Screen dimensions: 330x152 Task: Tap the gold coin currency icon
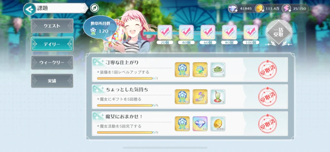pyautogui.click(x=259, y=9)
